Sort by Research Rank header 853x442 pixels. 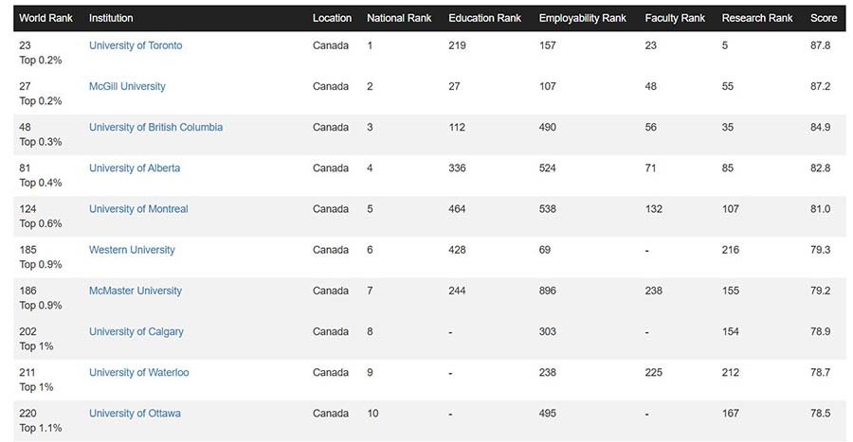(756, 18)
